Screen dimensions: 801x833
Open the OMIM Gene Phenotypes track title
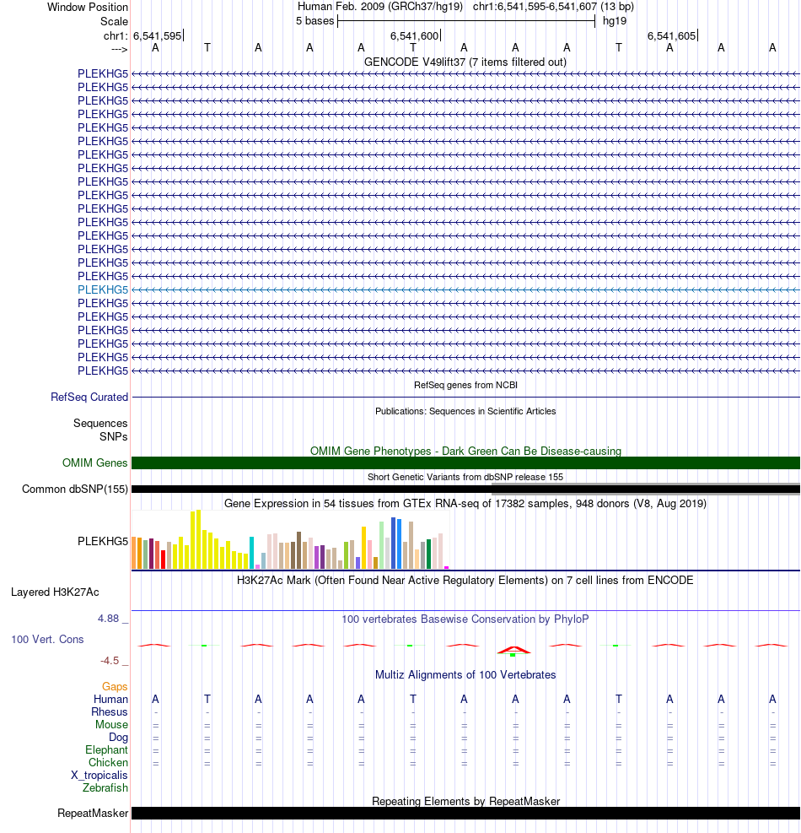click(465, 451)
